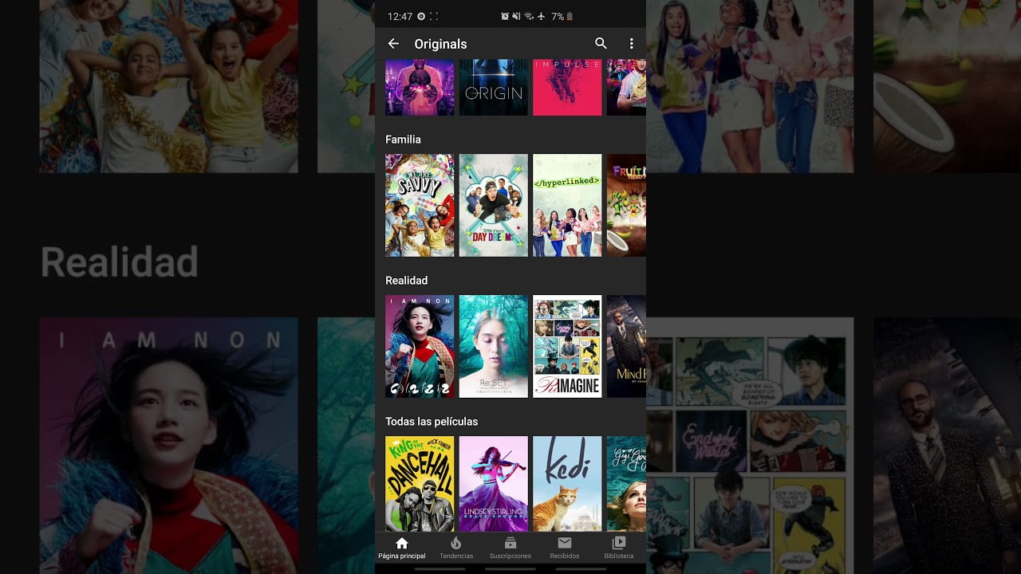Select the Re:SET poster

click(x=494, y=347)
